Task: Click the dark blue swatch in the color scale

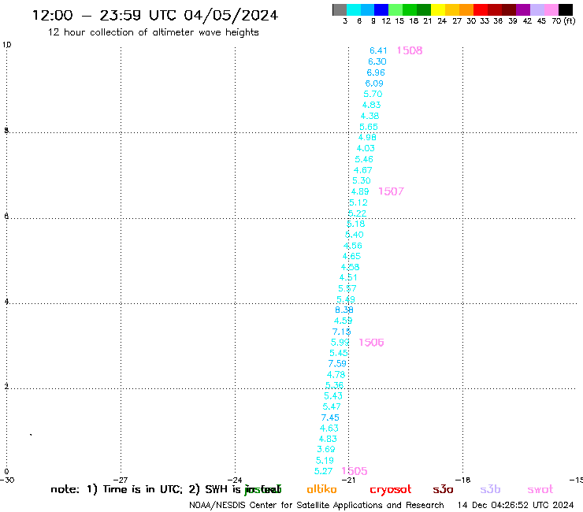Action: coord(381,9)
